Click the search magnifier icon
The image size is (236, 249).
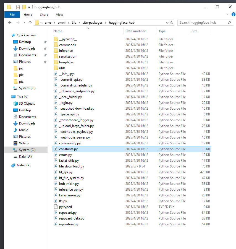229,23
